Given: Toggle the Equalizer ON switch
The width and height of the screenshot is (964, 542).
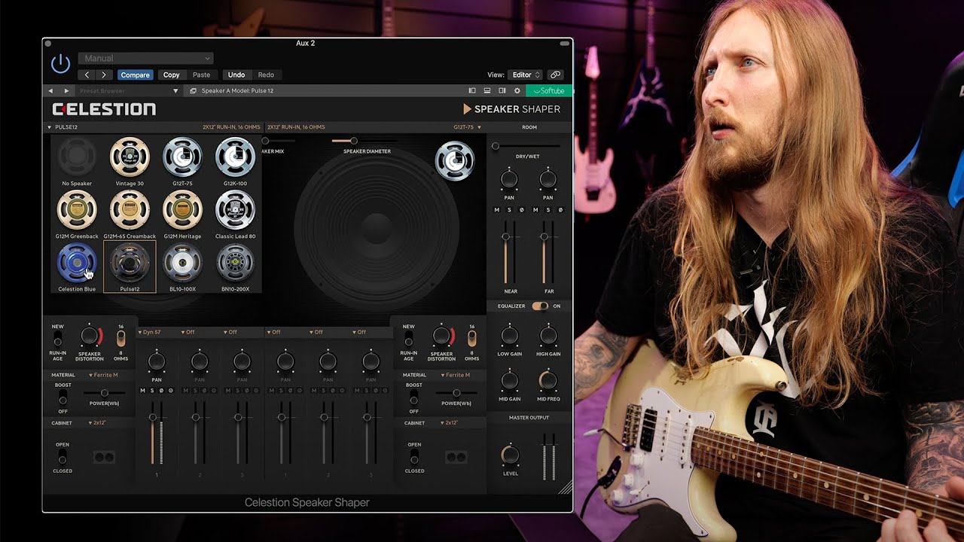Looking at the screenshot, I should click(540, 306).
